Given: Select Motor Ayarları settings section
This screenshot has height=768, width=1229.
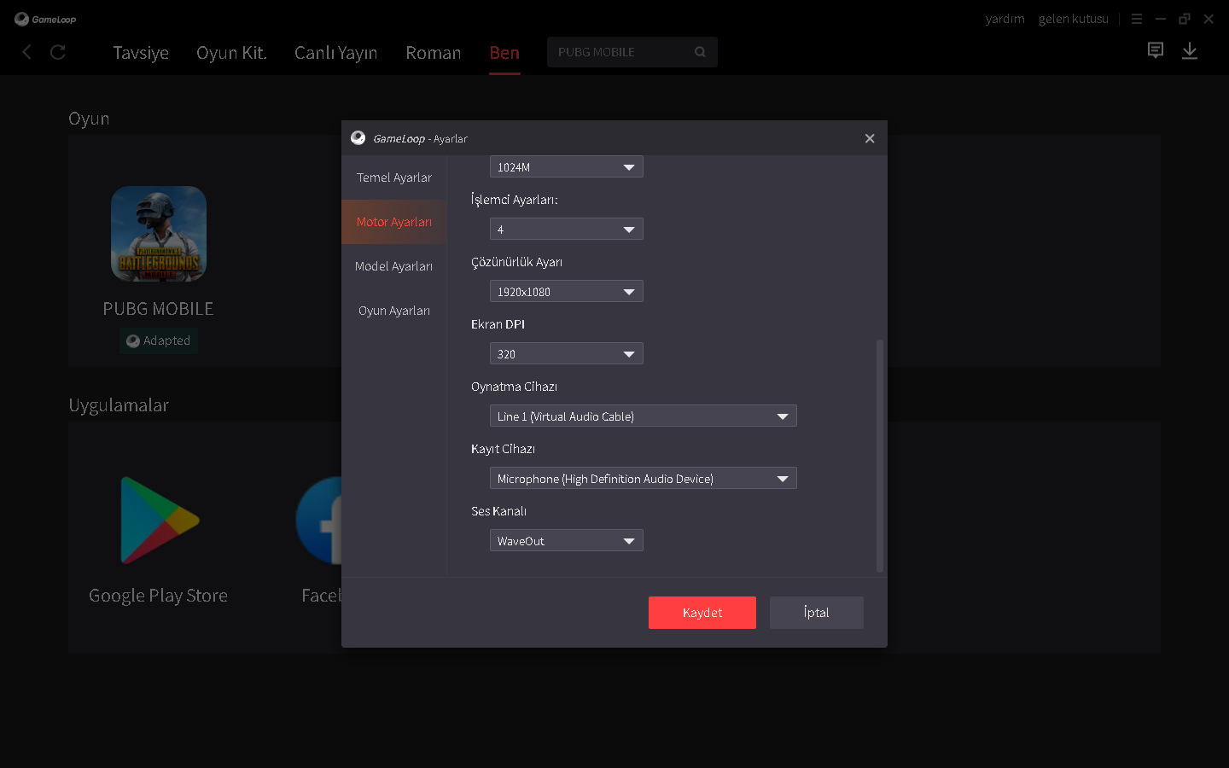Looking at the screenshot, I should 394,222.
